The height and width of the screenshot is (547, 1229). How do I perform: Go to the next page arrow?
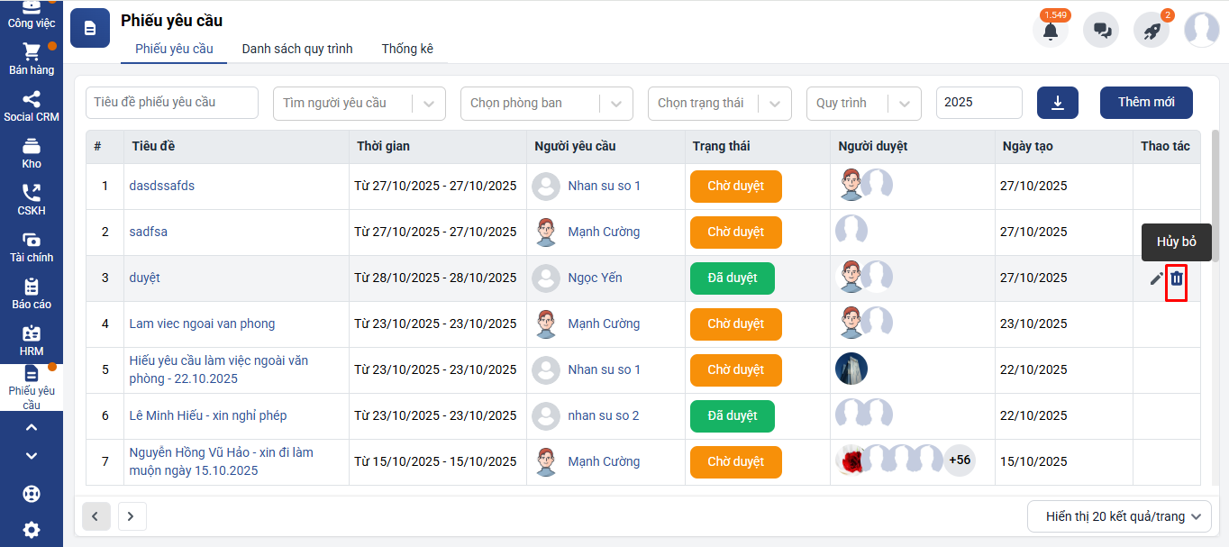pos(132,516)
